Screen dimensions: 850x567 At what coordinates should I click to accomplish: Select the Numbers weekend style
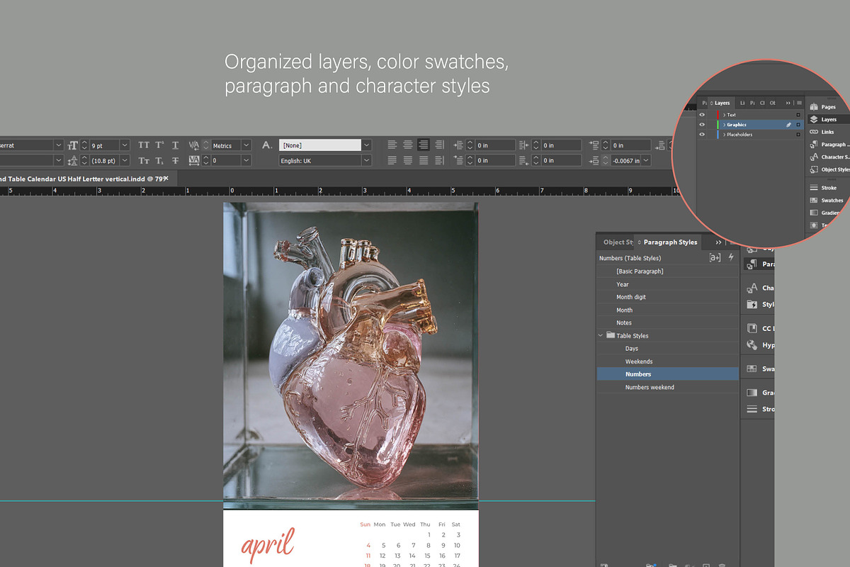pyautogui.click(x=667, y=387)
